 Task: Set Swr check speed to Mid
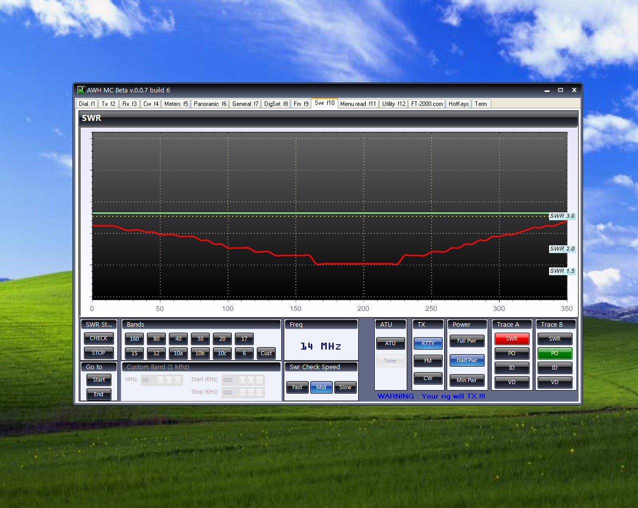(x=321, y=387)
